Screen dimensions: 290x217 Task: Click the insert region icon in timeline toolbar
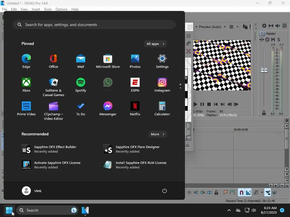point(232,193)
